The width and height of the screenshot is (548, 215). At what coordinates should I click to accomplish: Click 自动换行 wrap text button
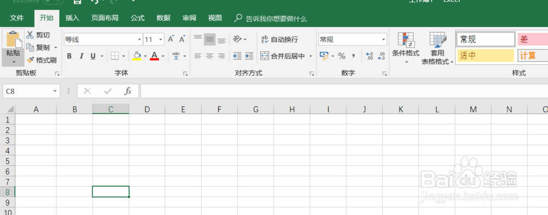tap(279, 39)
